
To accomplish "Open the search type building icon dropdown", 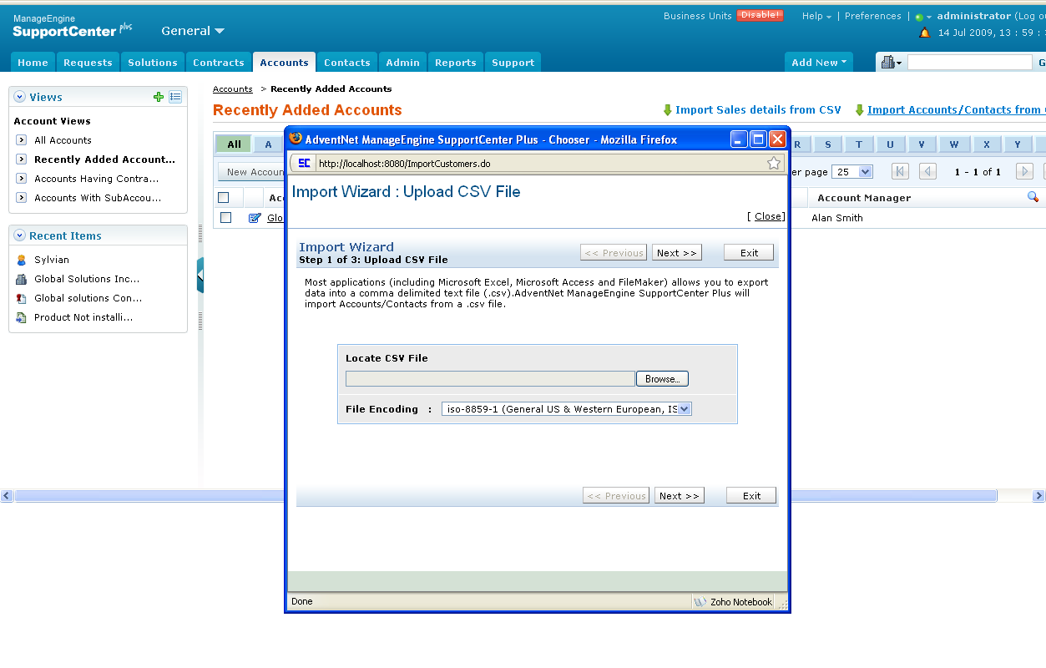I will (892, 63).
